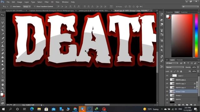Click the new adjustment layer icon

point(183,105)
